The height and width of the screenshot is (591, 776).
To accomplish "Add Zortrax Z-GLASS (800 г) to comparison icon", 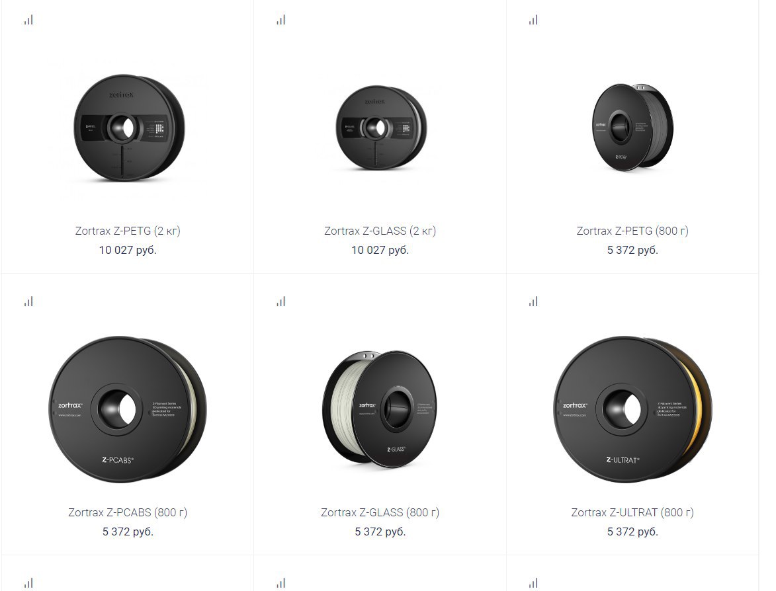I will (x=281, y=301).
